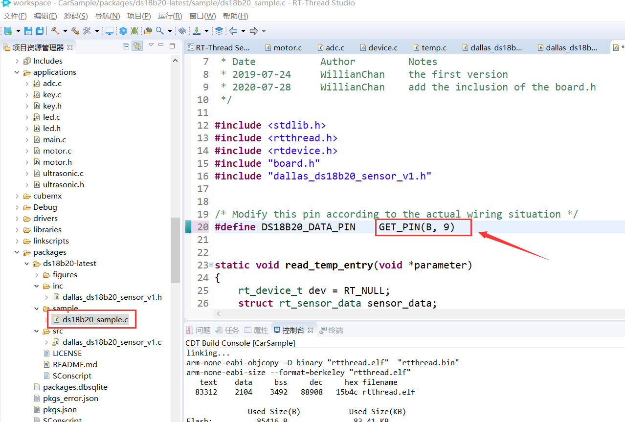Screen dimensions: 625x422
Task: Open the 运行(R) menu
Action: click(x=170, y=16)
